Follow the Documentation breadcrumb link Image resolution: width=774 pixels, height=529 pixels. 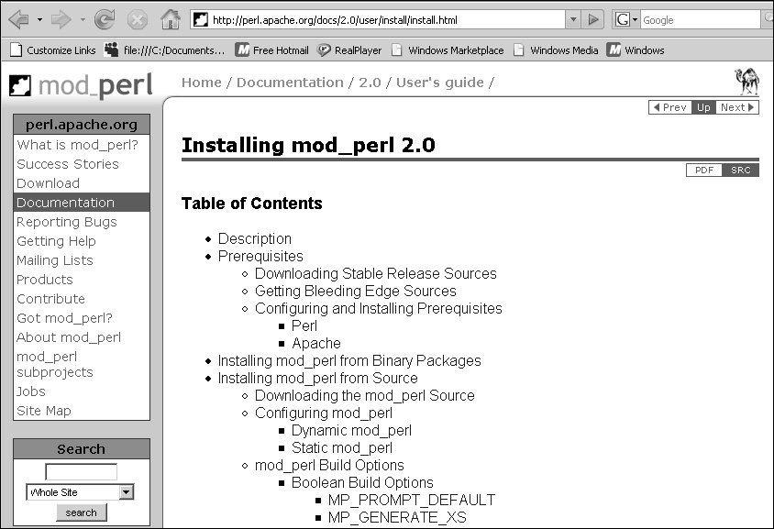[x=290, y=83]
